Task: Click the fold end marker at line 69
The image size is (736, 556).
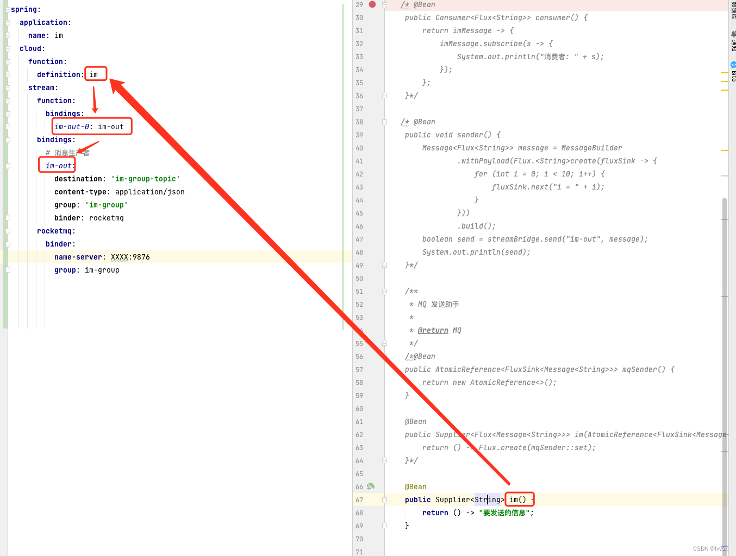Action: tap(384, 526)
